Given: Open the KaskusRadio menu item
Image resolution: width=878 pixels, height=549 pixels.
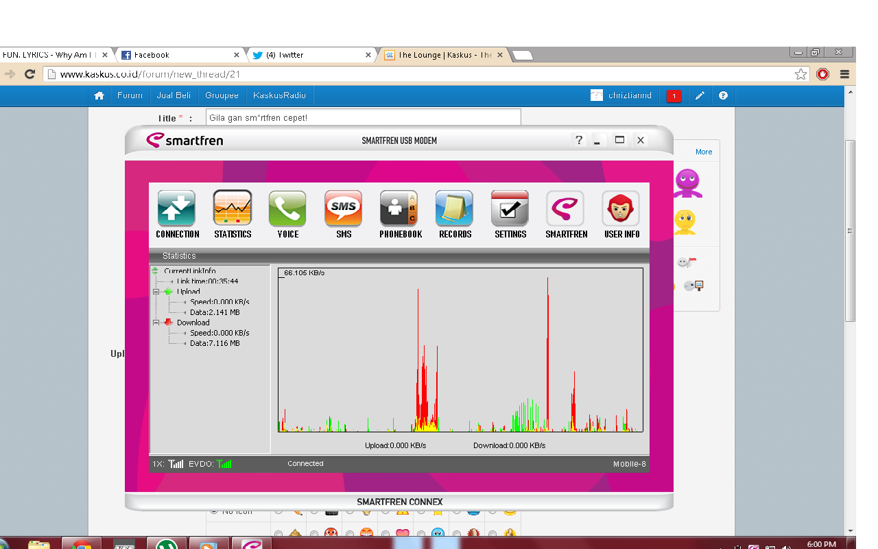Looking at the screenshot, I should 279,95.
